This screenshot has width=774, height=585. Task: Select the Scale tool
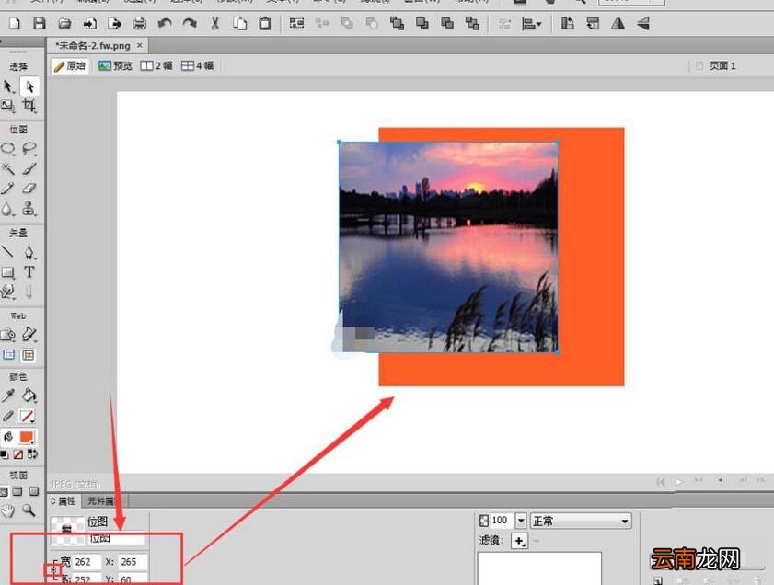click(x=8, y=106)
